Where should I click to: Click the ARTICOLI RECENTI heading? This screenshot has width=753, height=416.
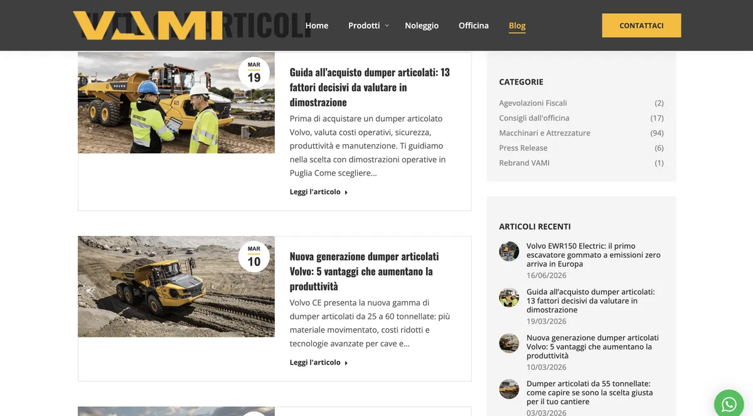tap(535, 227)
